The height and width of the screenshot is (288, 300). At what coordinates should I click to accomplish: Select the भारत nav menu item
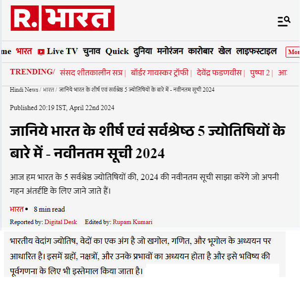(24, 52)
